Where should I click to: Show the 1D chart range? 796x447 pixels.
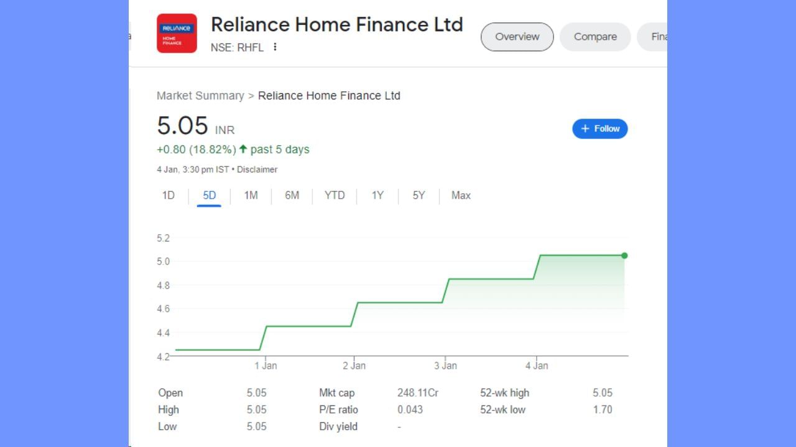169,196
